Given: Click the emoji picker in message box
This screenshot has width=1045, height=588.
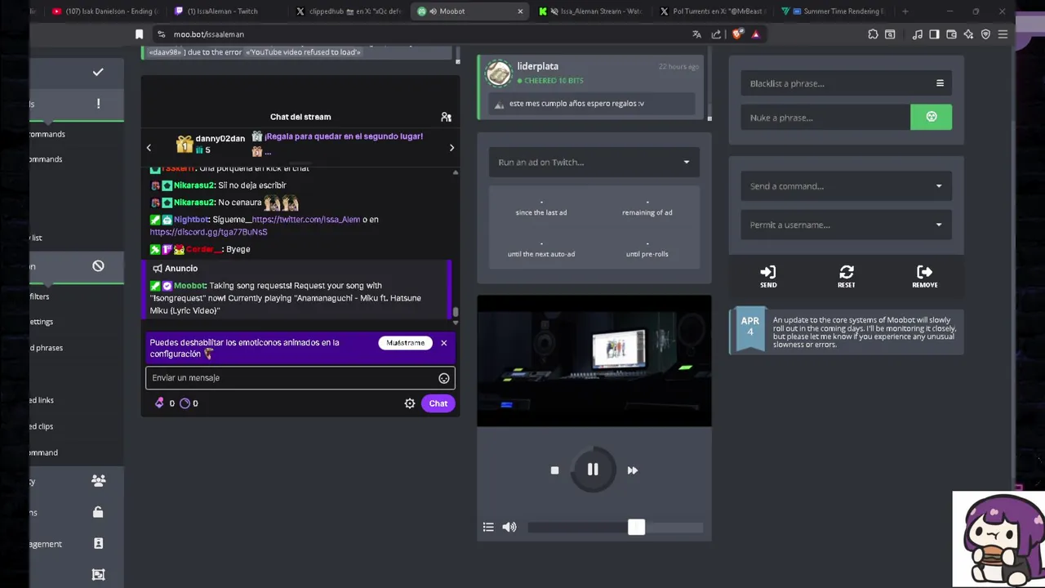Looking at the screenshot, I should 444,378.
